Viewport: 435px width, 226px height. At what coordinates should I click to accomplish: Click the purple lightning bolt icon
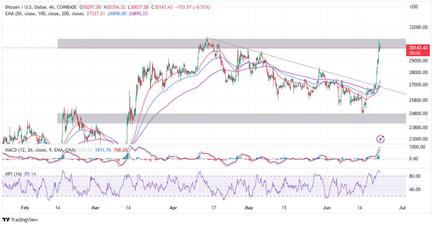(381, 139)
